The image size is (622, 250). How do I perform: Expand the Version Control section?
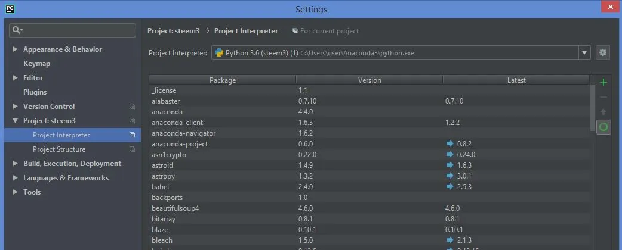[x=15, y=107]
